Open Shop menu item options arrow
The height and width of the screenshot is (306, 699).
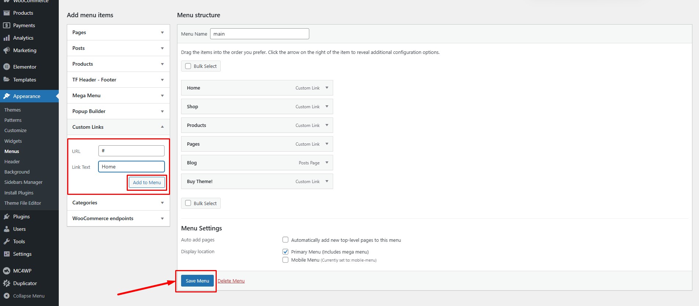[x=327, y=107]
